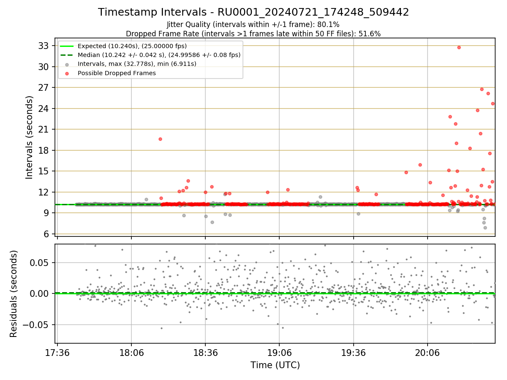Click the legend entry 'Expected (10.240s), (25.00000 fps)'
507x380 pixels.
point(132,46)
